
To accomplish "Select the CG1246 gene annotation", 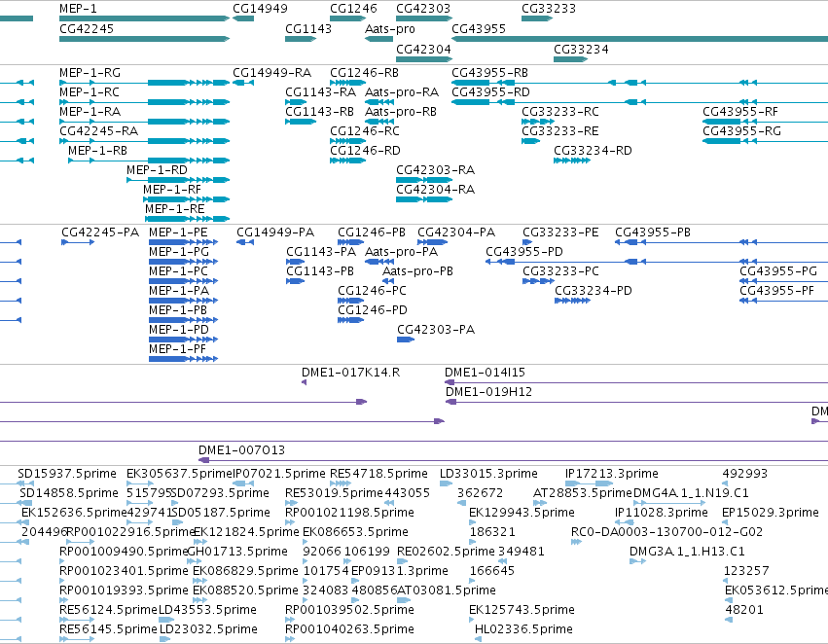I will point(348,18).
